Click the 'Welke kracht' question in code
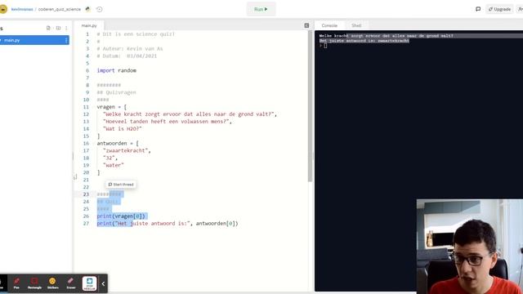Viewport: 523px width, 294px height. pyautogui.click(x=189, y=114)
